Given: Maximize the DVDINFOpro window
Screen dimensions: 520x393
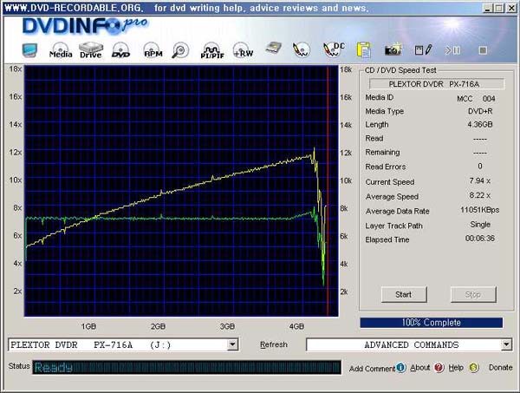Looking at the screenshot, I should click(499, 9).
